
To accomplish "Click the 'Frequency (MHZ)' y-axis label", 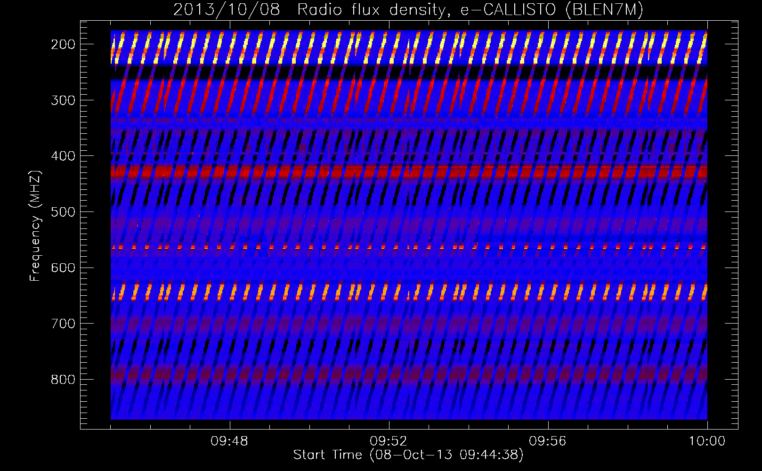I will (35, 226).
